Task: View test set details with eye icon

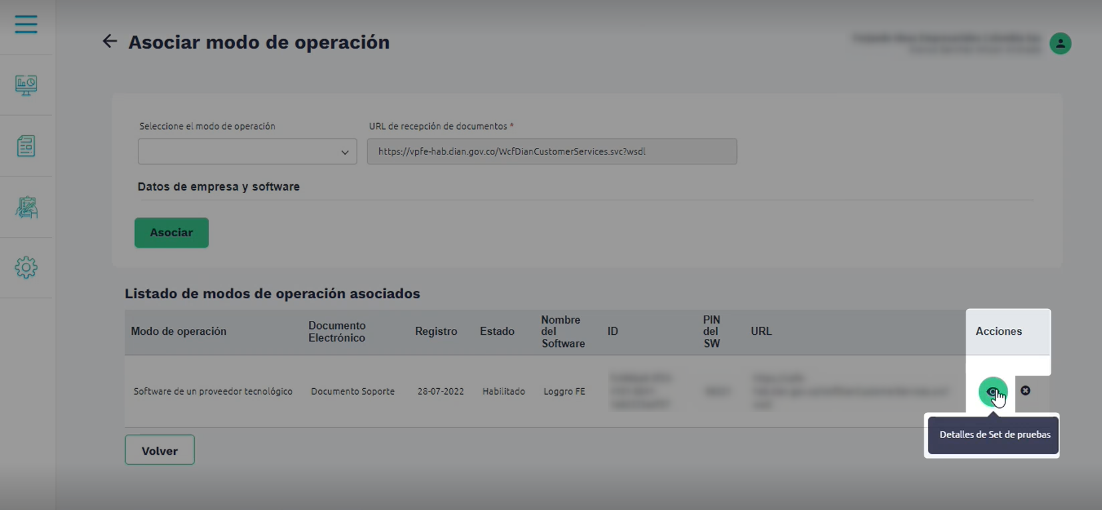Action: 992,391
